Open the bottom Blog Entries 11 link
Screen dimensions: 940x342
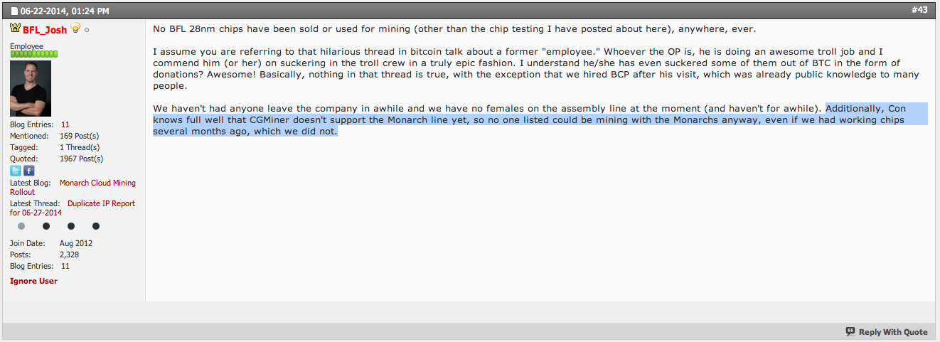coord(65,266)
